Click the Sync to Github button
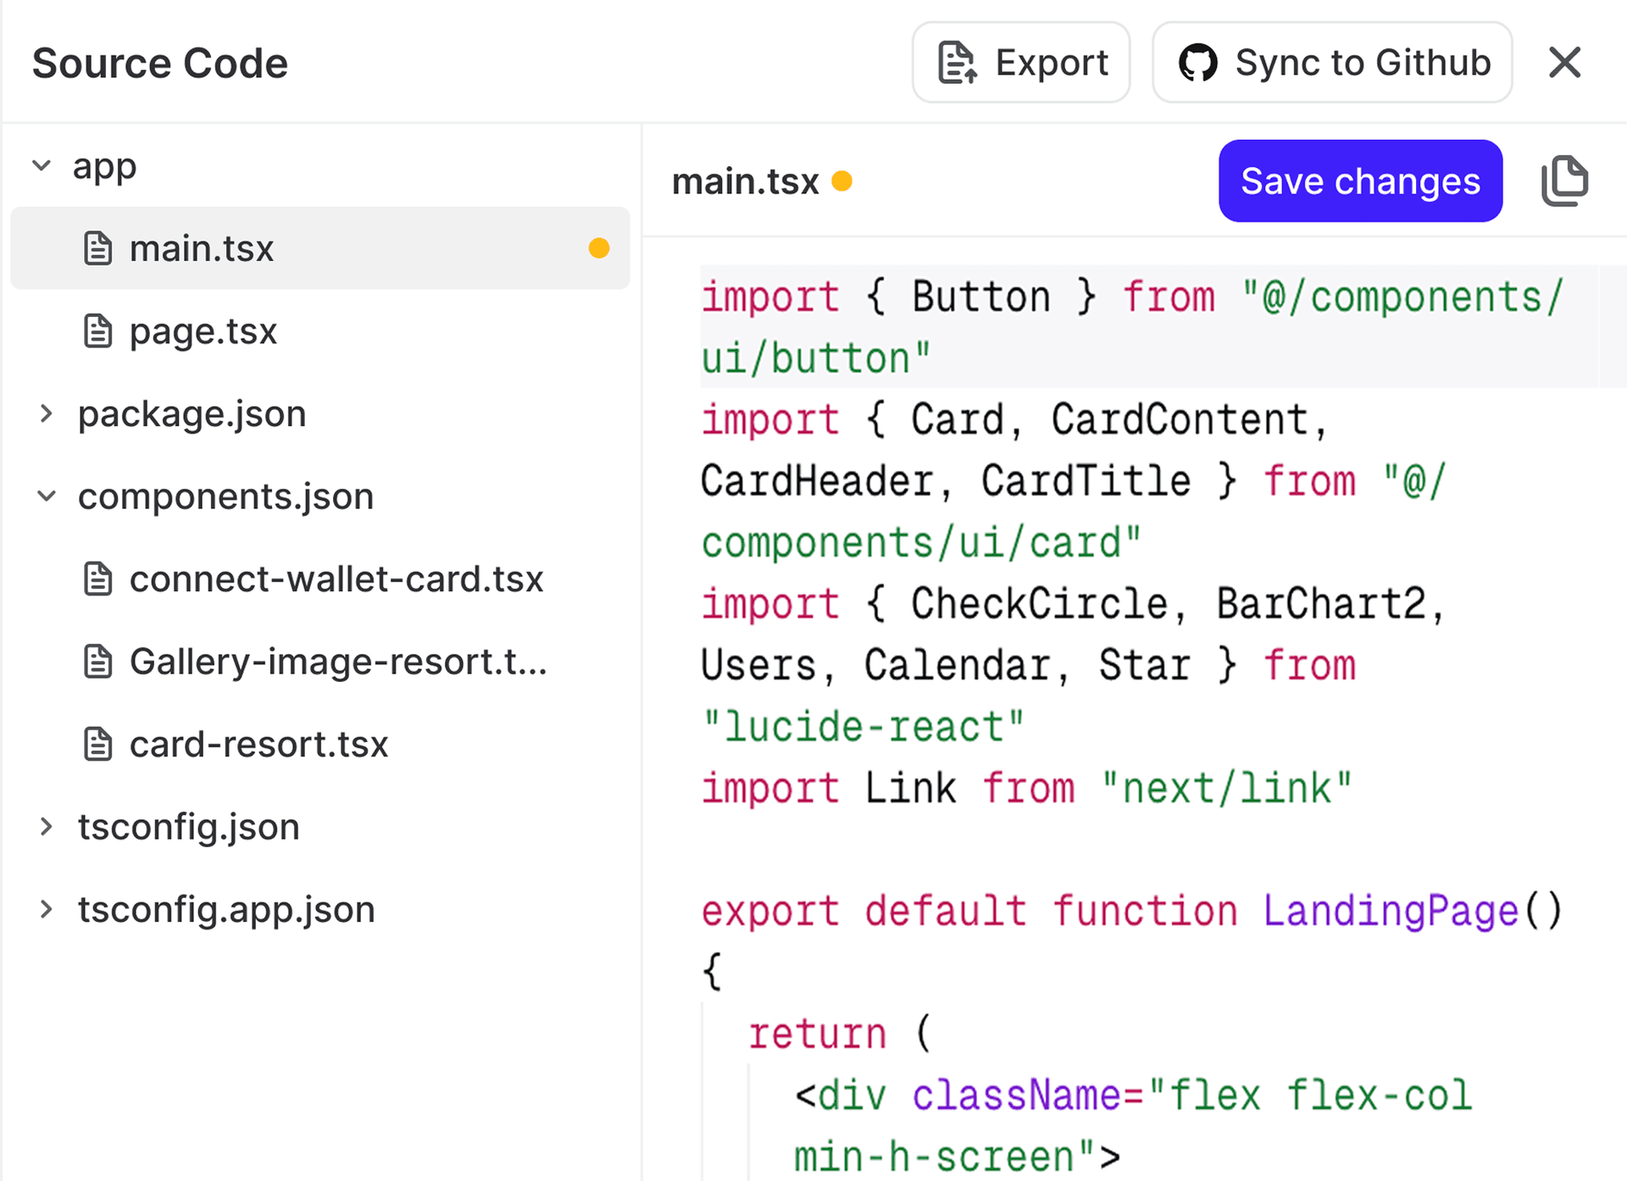Viewport: 1627px width, 1181px height. (x=1330, y=62)
